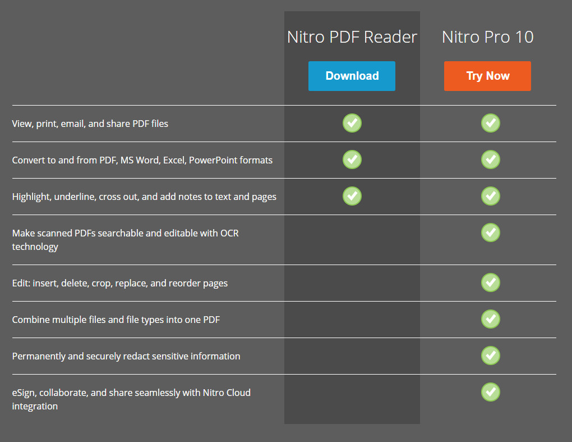
Task: Click Nitro Pro 10 checkmark for View, print, email row
Action: (x=491, y=123)
